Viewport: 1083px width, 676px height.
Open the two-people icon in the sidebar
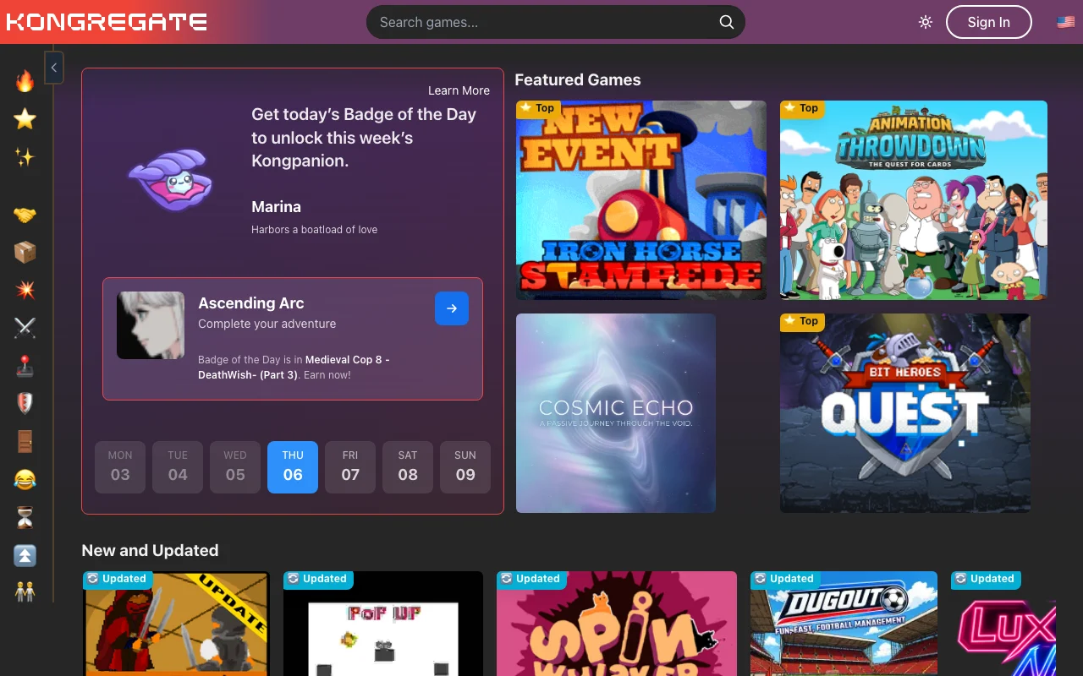tap(25, 591)
